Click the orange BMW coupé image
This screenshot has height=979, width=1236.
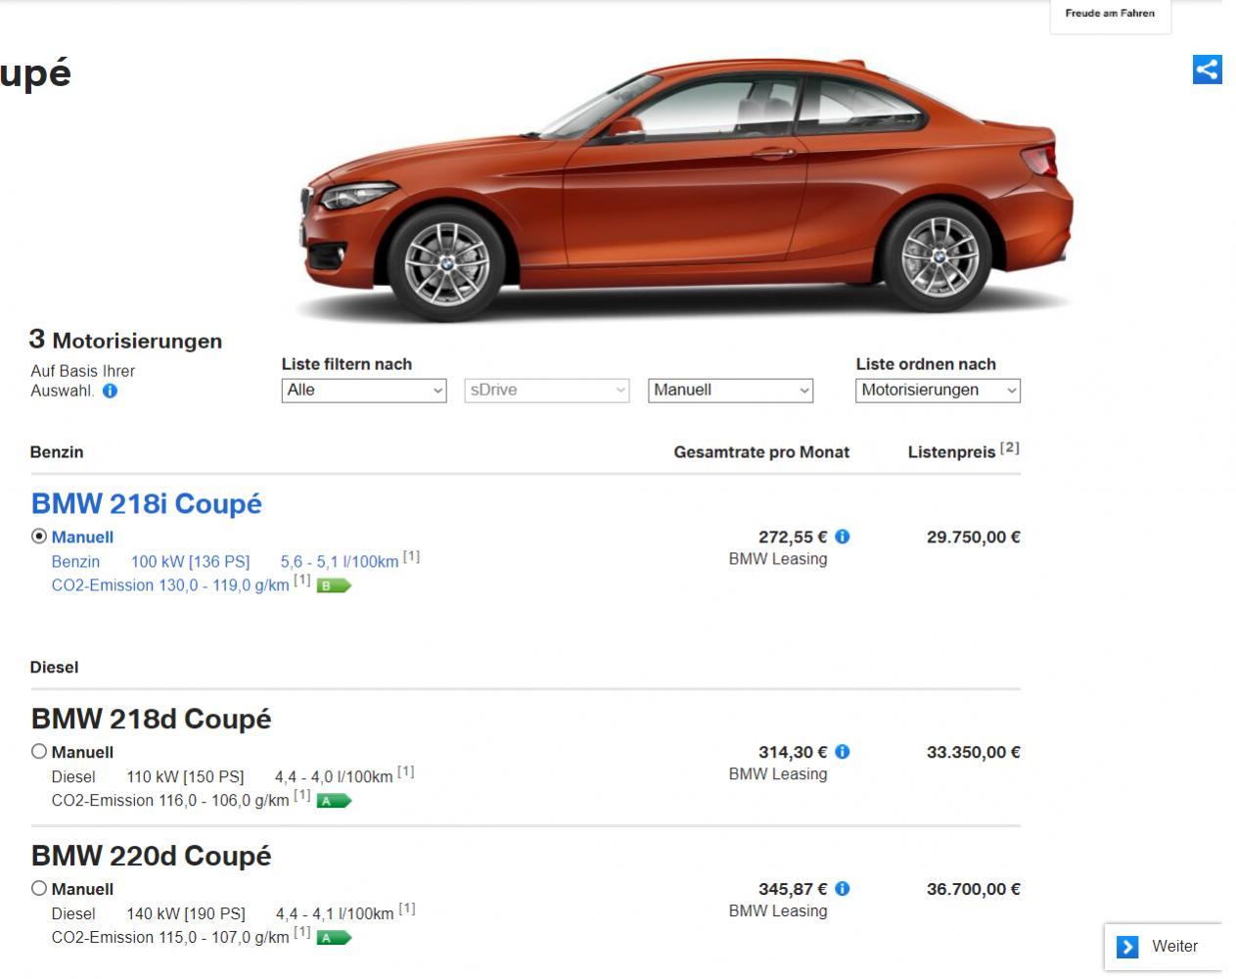687,191
